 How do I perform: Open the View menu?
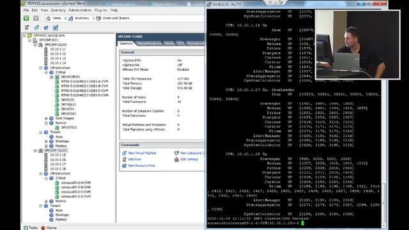[x=44, y=10]
